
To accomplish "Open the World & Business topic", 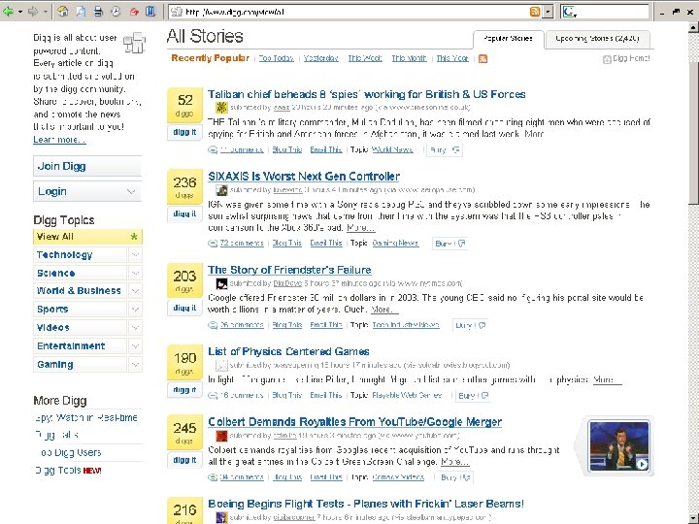I will tap(80, 291).
